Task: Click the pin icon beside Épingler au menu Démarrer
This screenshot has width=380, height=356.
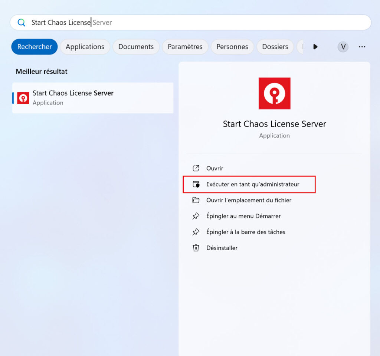Action: pos(196,216)
